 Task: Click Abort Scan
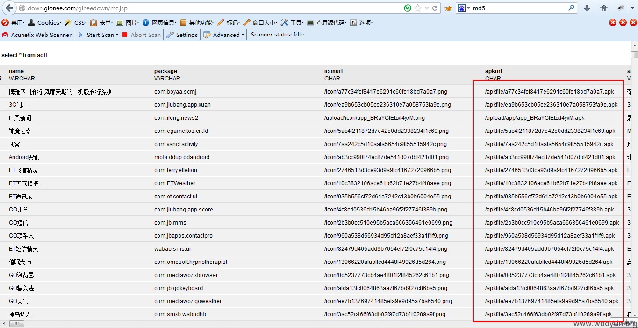(x=142, y=35)
